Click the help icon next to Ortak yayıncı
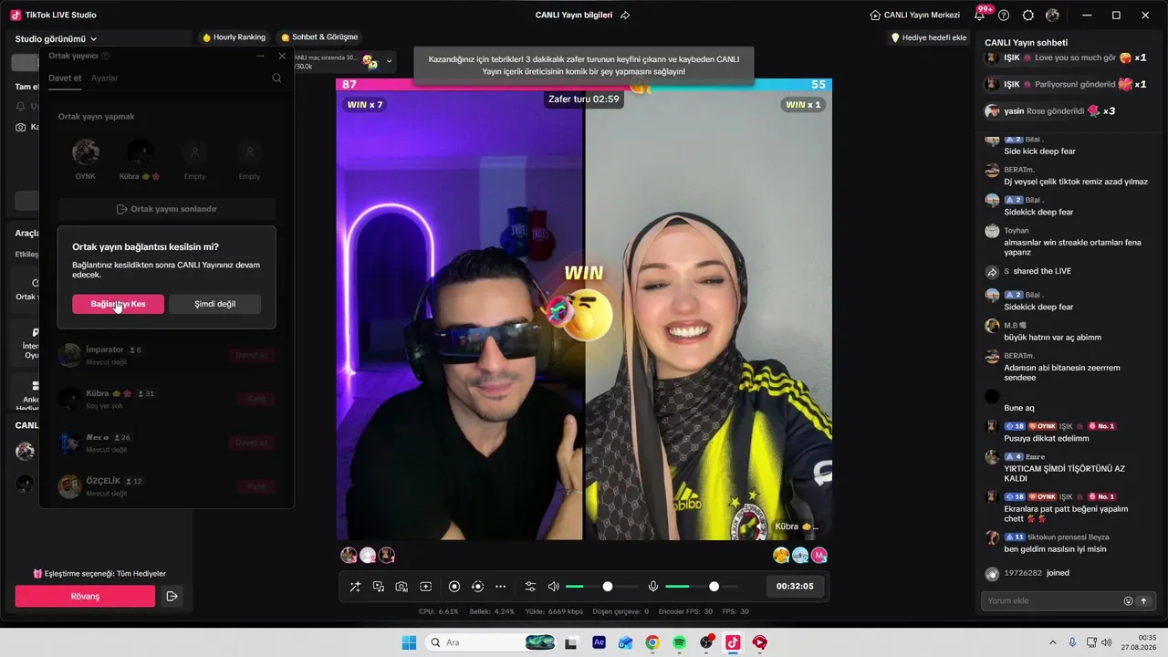This screenshot has width=1168, height=657. tap(105, 57)
